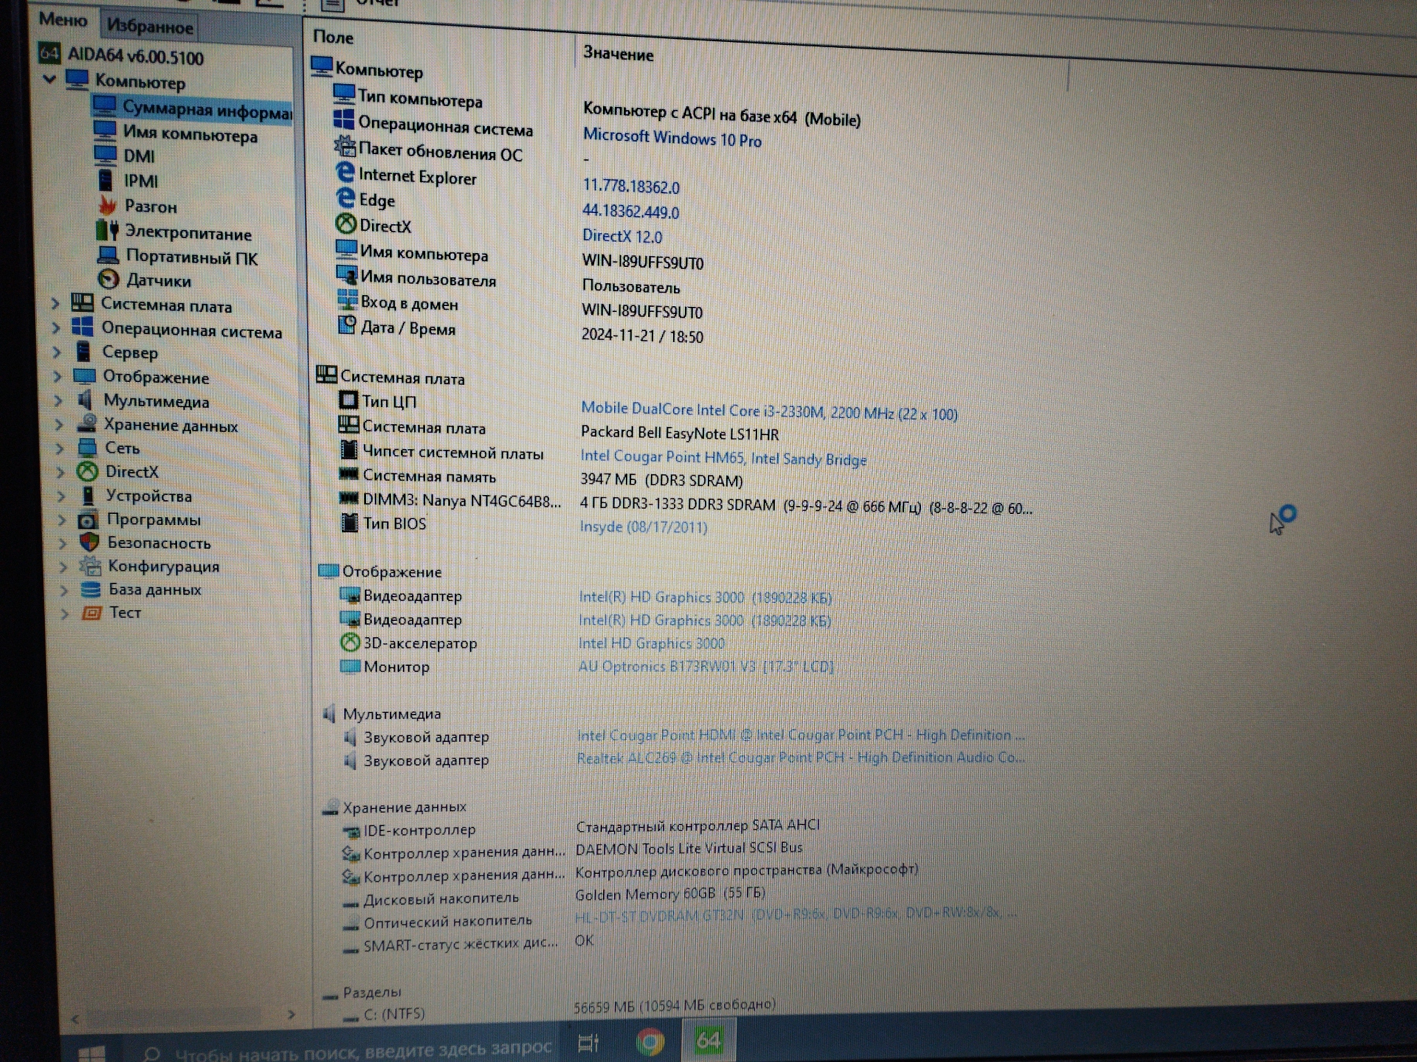Image resolution: width=1417 pixels, height=1062 pixels.
Task: Click the Программы tree icon
Action: click(88, 518)
